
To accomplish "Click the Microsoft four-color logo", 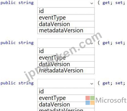I will click(90, 100).
